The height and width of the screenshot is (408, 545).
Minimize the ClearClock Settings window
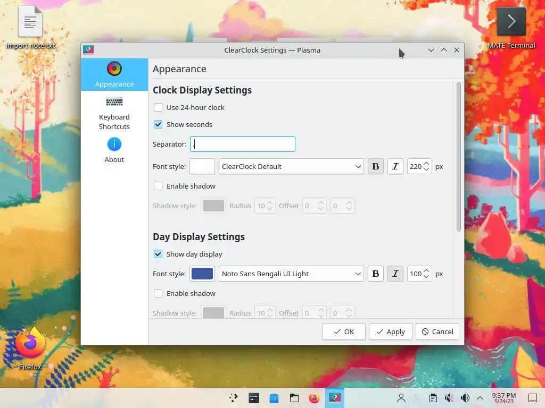pyautogui.click(x=431, y=50)
